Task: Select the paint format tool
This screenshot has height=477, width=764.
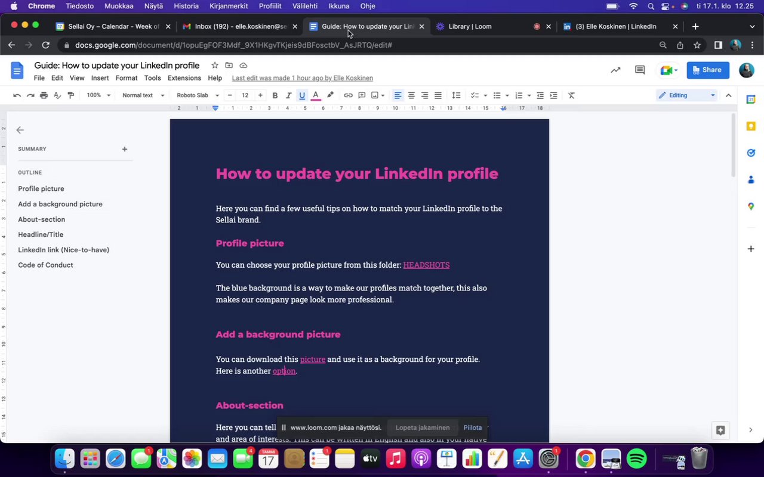Action: 70,95
